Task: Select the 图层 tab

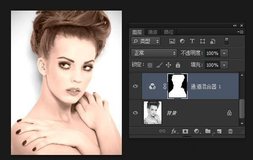Action: coord(137,32)
